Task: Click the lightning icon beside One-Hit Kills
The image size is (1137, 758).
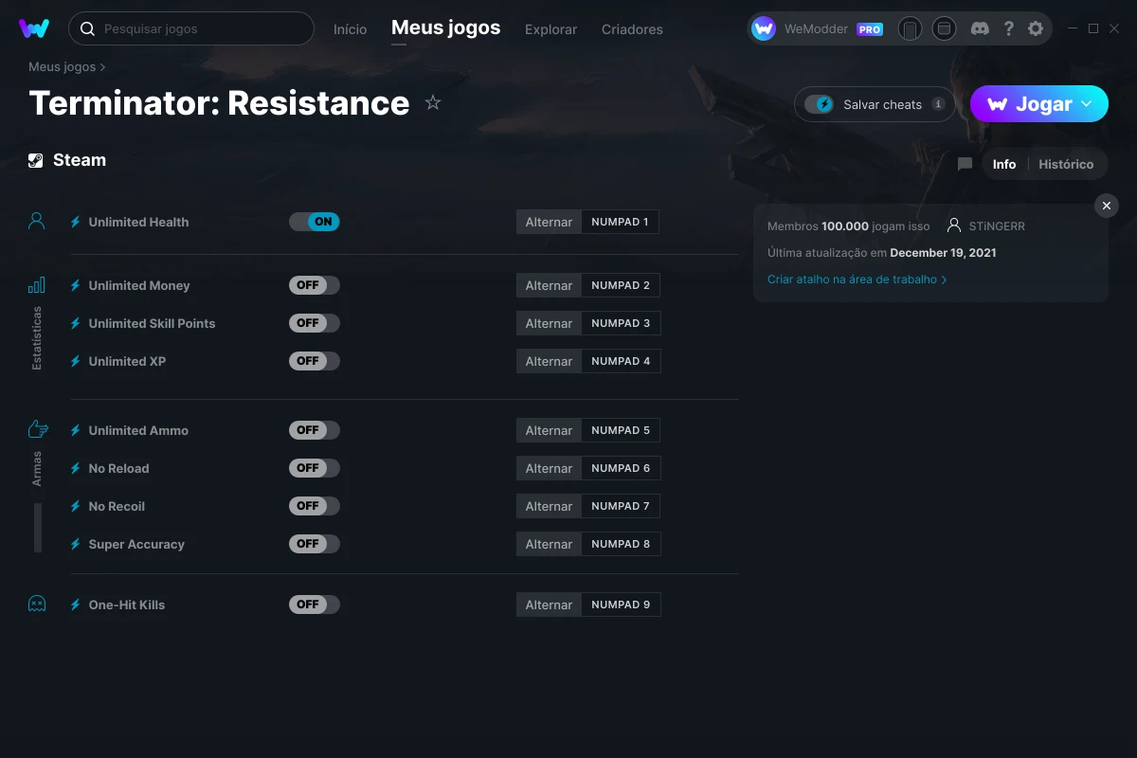Action: (x=76, y=605)
